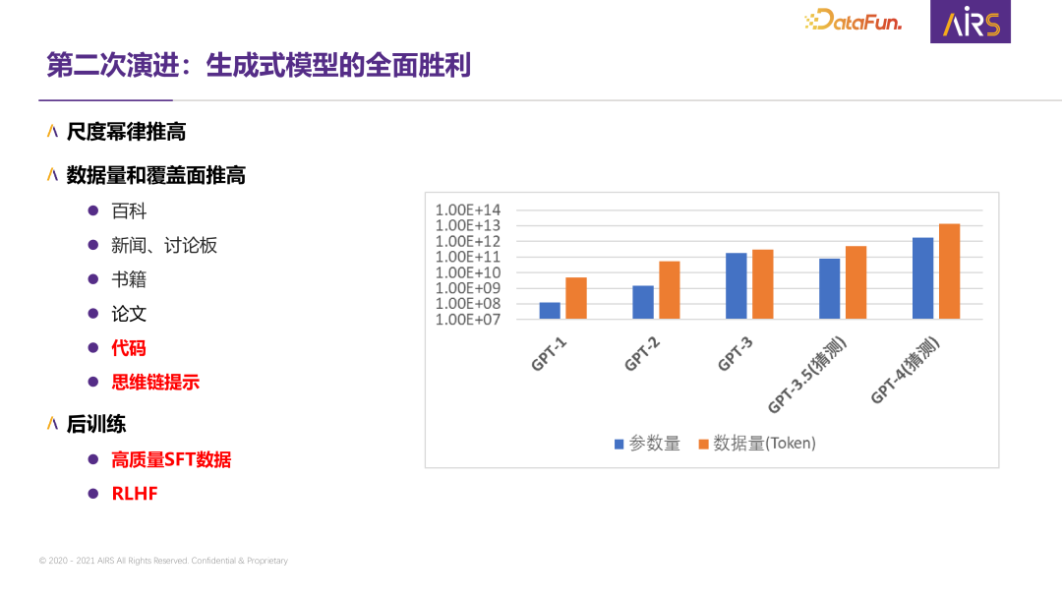This screenshot has width=1062, height=598.
Task: Click the AIRS copyright footer text
Action: pyautogui.click(x=163, y=561)
